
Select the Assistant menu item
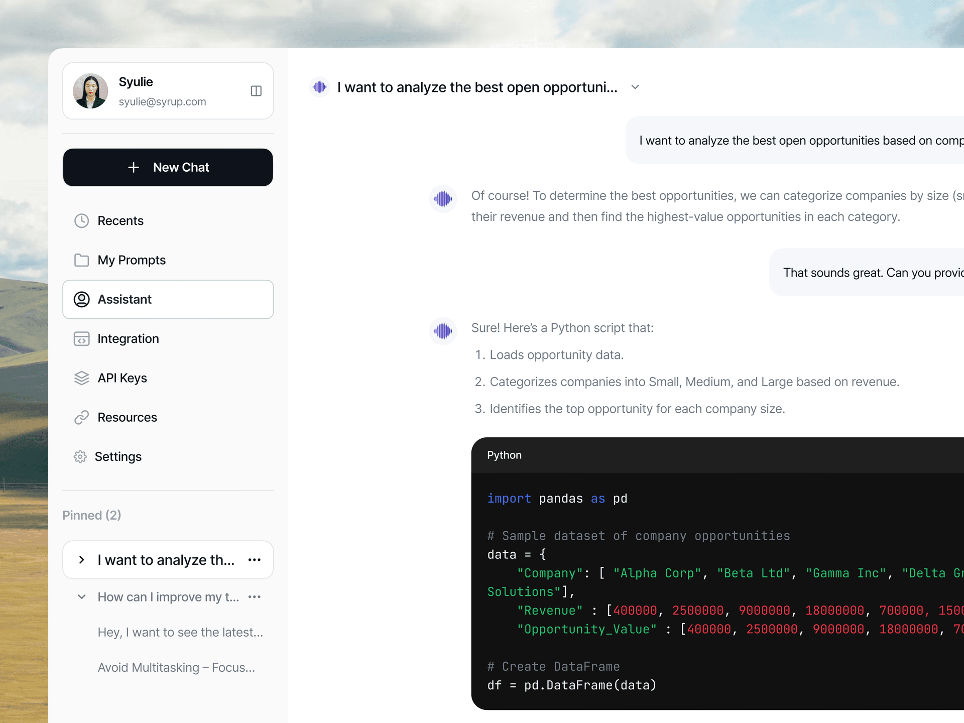click(x=168, y=299)
